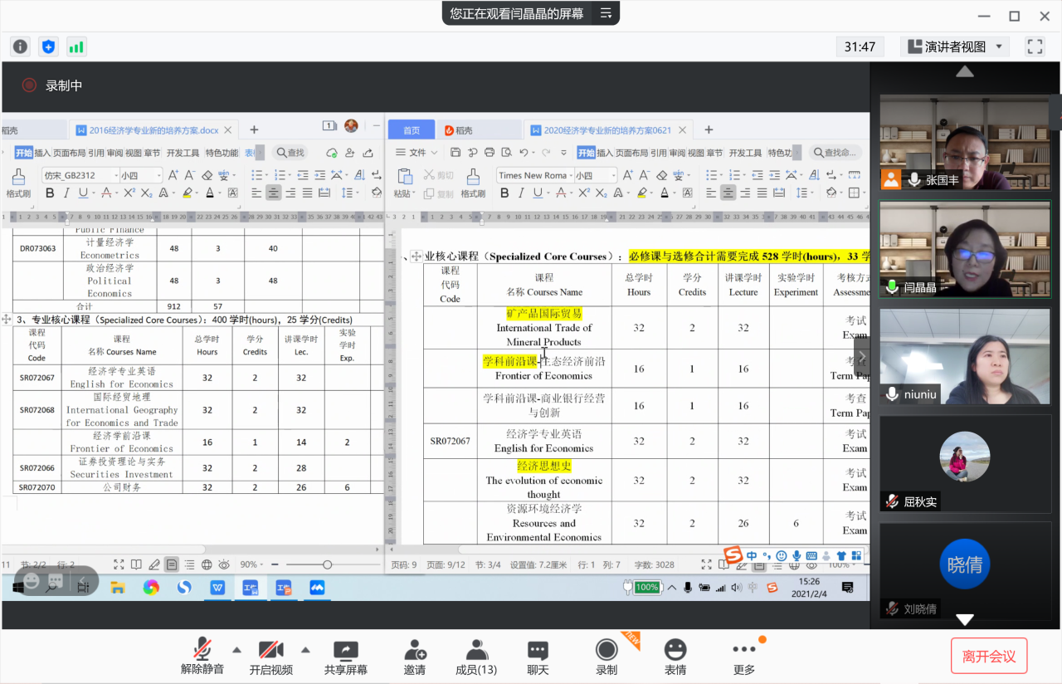Click the Leave Meeting button
Viewport: 1062px width, 684px height.
pos(988,656)
